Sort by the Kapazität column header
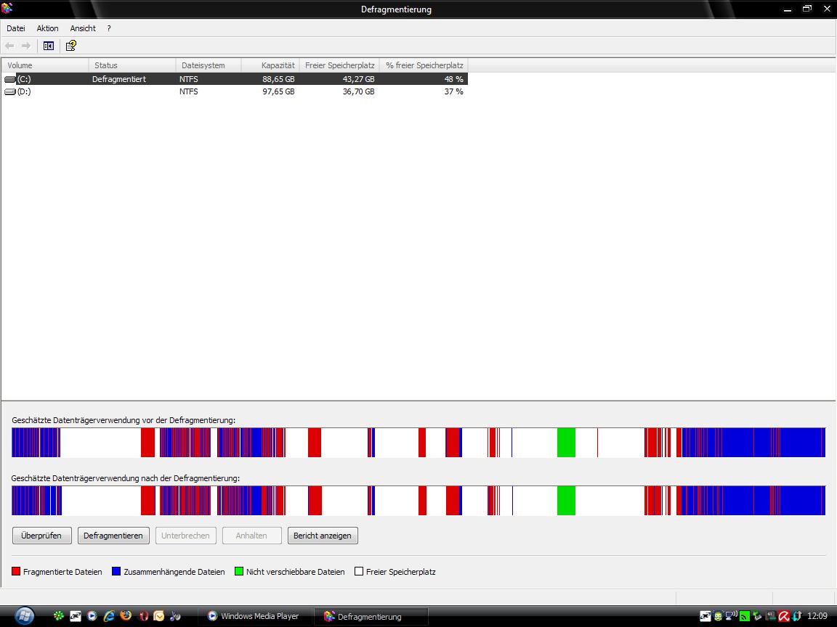The width and height of the screenshot is (837, 627). point(269,65)
